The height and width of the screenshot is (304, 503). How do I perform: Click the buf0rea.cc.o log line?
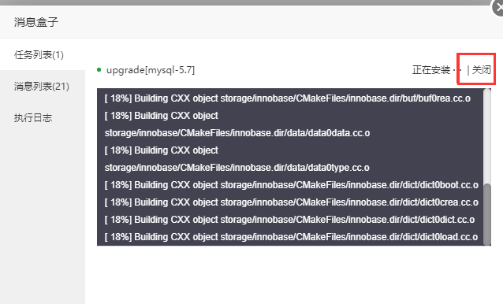[288, 98]
